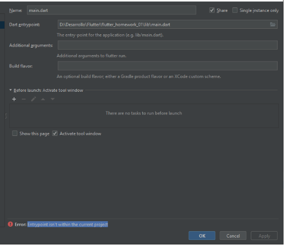Cancel the run configuration dialog

pos(233,236)
